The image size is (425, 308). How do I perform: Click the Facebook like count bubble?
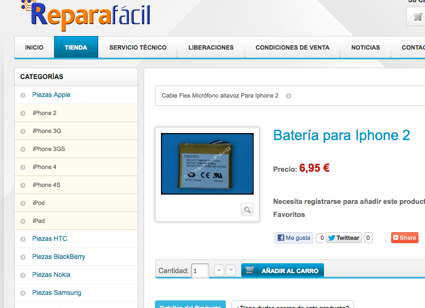point(320,238)
